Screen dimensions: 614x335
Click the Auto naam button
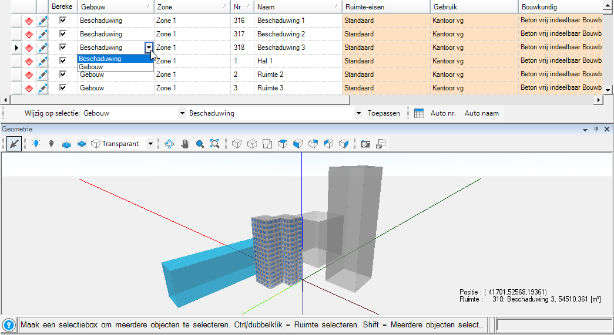[x=481, y=113]
